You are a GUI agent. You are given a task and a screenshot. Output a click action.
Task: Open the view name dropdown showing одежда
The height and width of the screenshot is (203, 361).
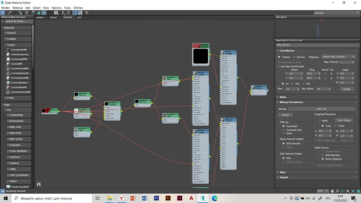336,13
